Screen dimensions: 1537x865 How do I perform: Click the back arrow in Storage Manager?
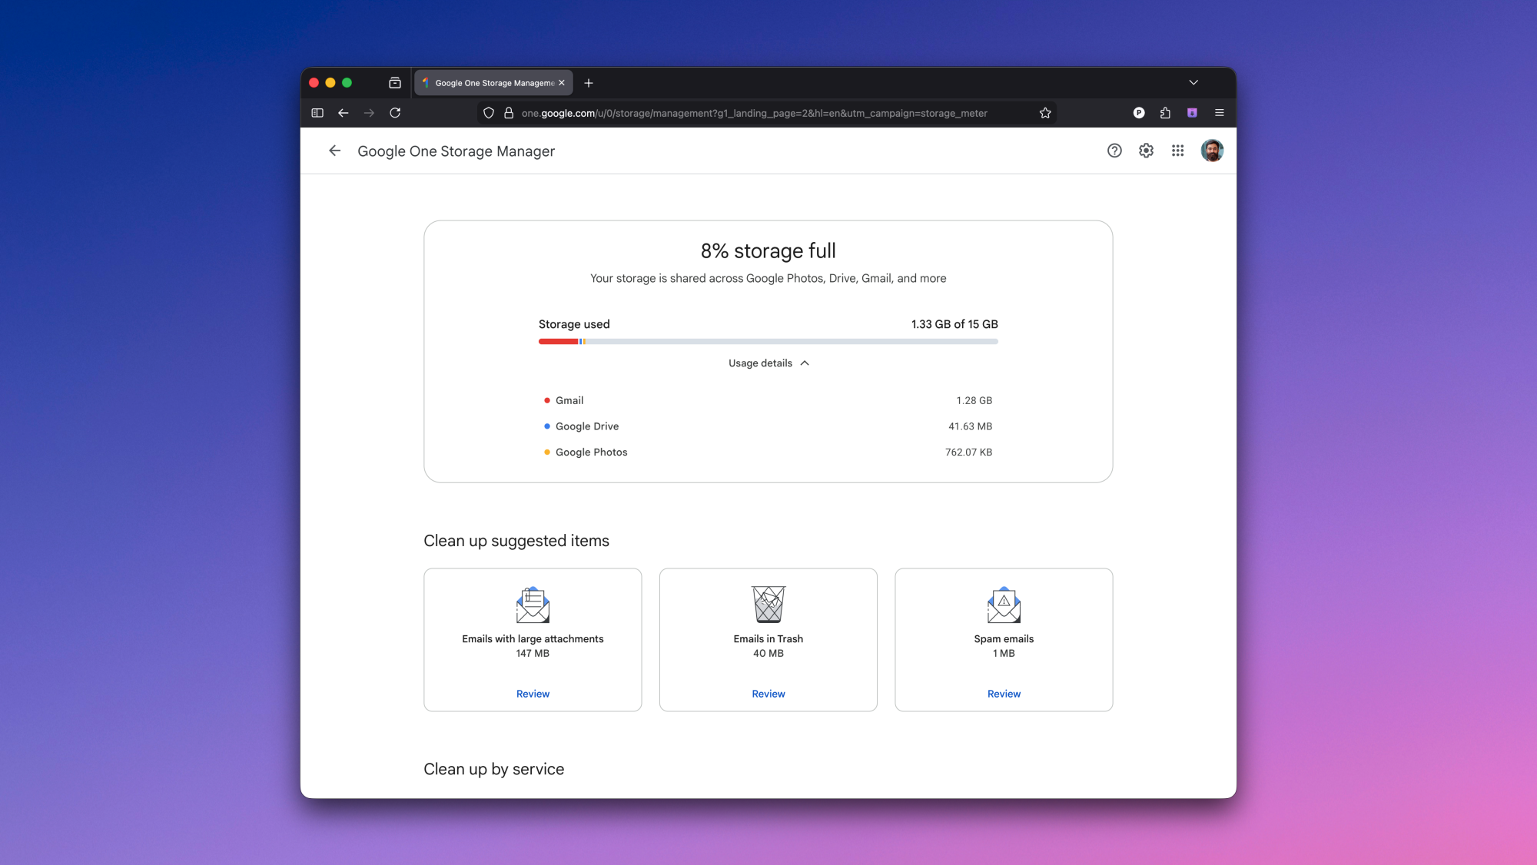pos(335,151)
